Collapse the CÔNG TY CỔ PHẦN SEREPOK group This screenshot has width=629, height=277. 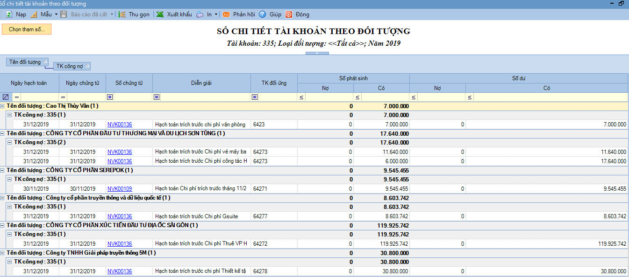point(3,170)
